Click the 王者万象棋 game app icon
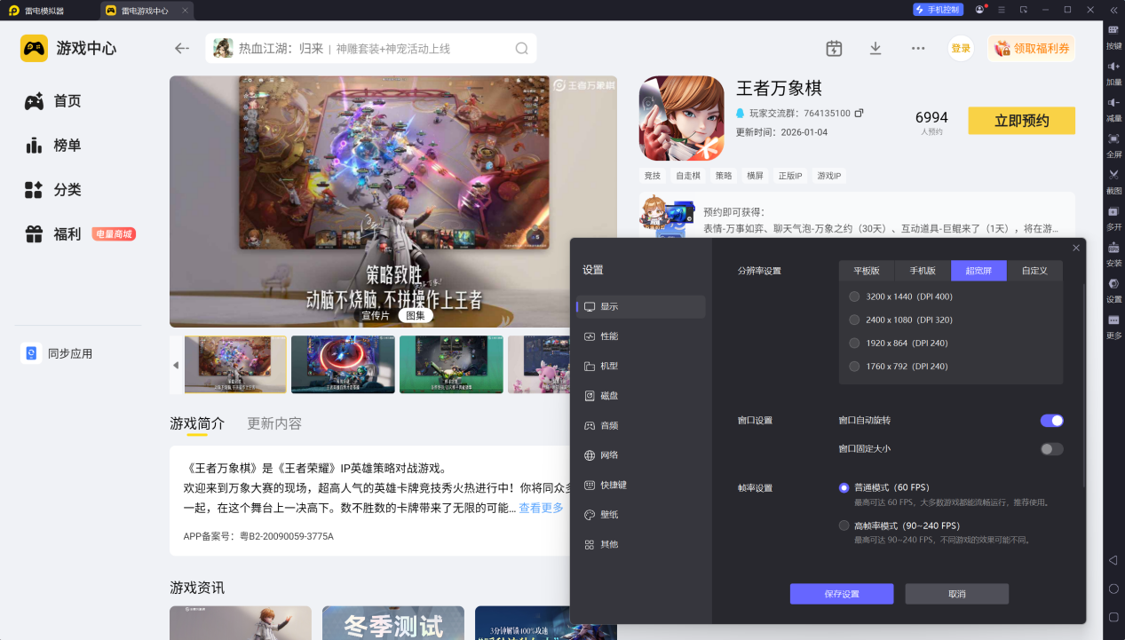 [681, 118]
